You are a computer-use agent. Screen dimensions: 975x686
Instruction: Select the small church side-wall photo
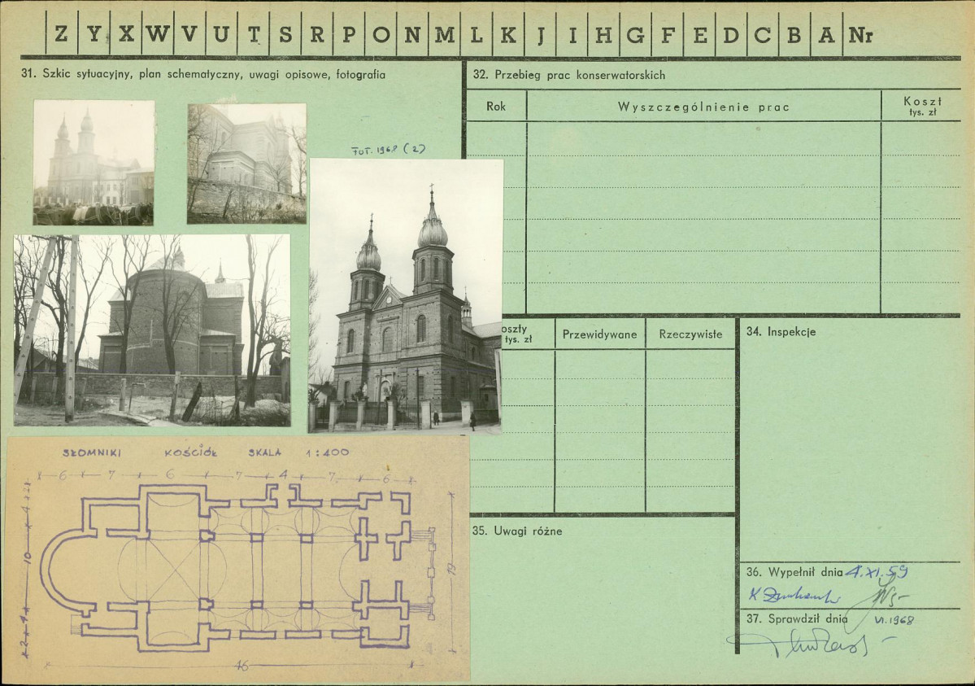pos(247,164)
